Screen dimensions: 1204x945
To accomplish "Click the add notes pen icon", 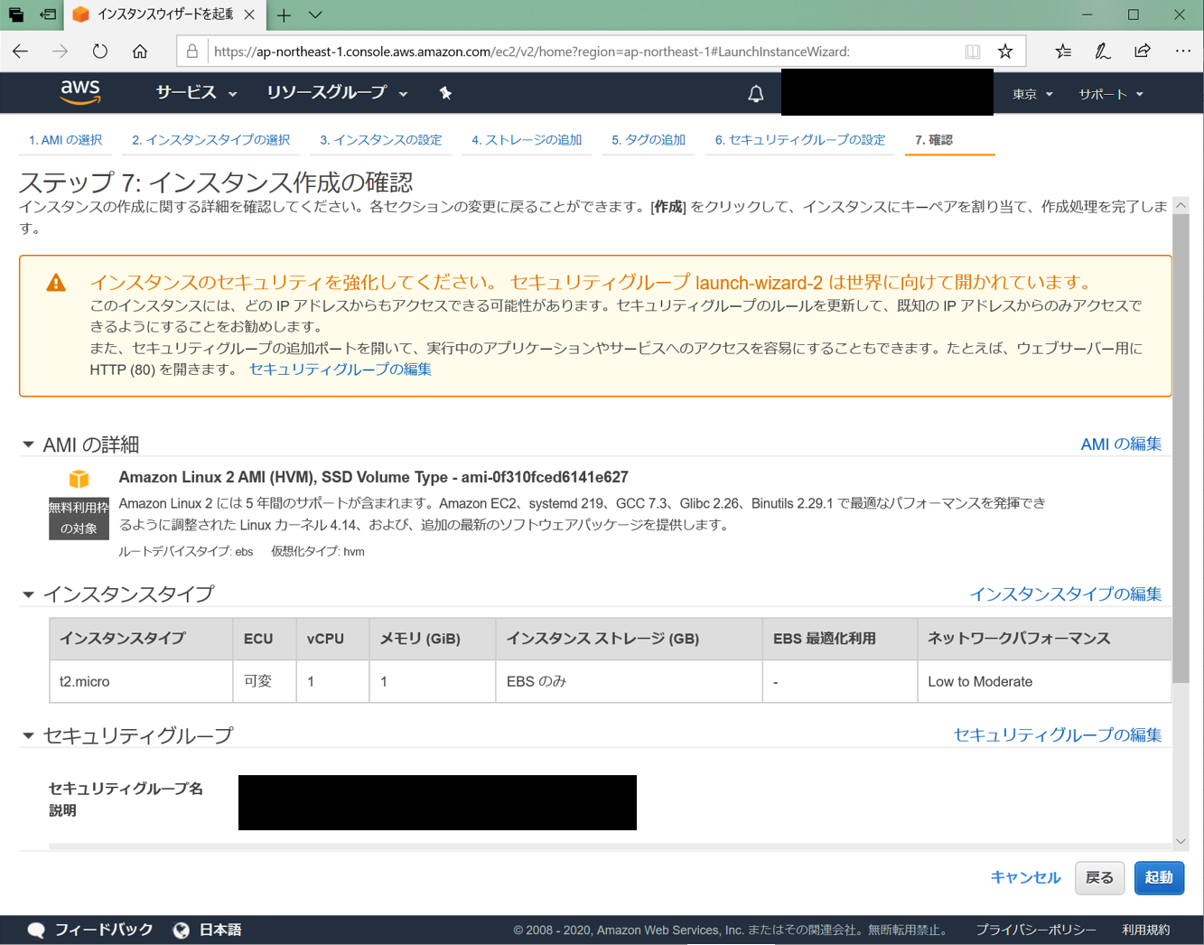I will [1102, 51].
